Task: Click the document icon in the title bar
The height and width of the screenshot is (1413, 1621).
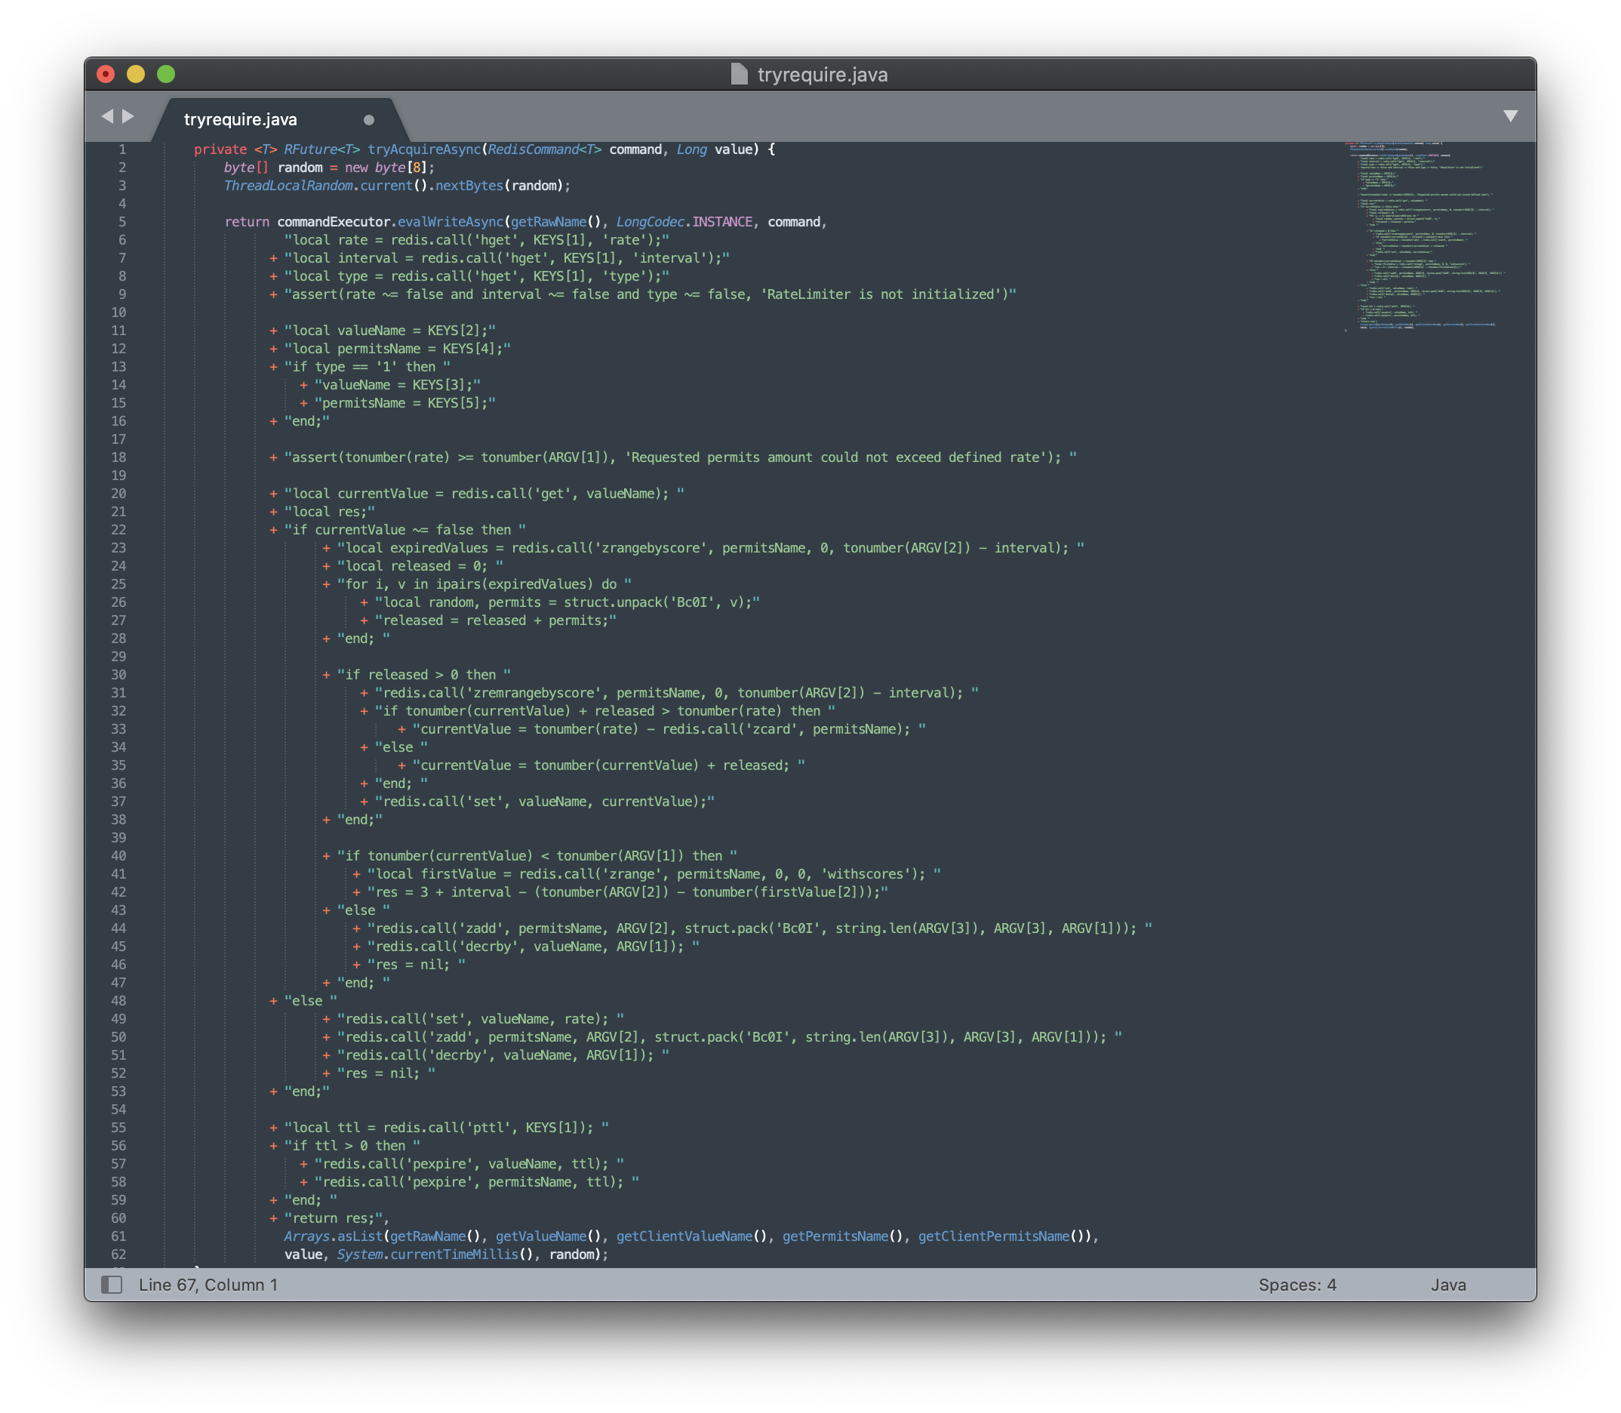Action: pos(739,74)
